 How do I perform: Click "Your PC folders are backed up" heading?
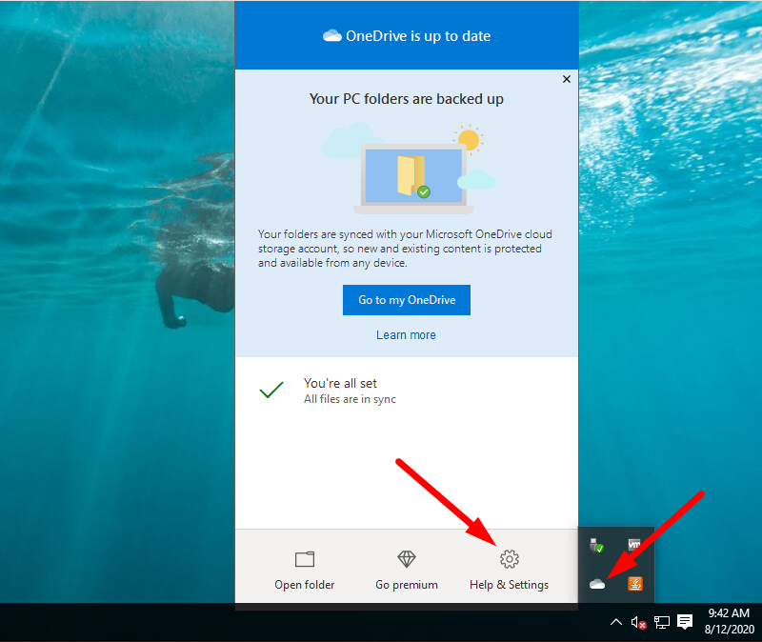click(406, 99)
